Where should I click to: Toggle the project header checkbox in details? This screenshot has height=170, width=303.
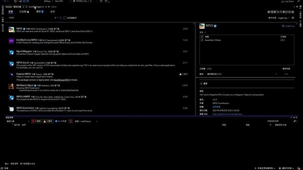[202, 37]
